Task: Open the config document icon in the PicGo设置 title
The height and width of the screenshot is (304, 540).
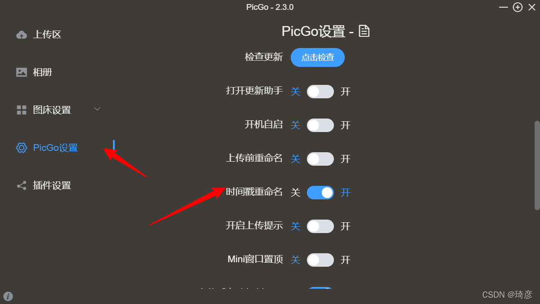Action: (364, 31)
